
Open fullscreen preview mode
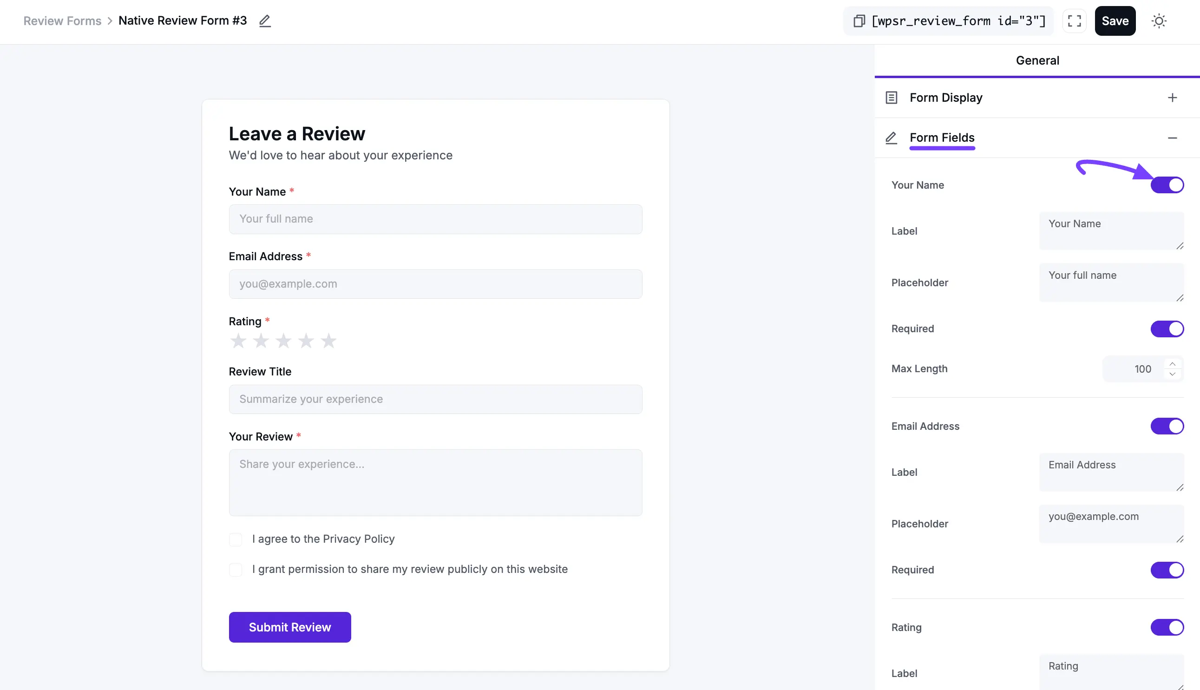(x=1074, y=21)
